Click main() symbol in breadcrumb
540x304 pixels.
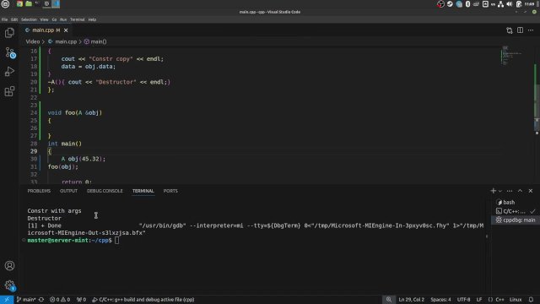point(95,41)
